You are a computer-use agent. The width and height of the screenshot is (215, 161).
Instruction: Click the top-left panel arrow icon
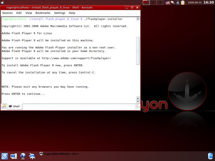2,2
